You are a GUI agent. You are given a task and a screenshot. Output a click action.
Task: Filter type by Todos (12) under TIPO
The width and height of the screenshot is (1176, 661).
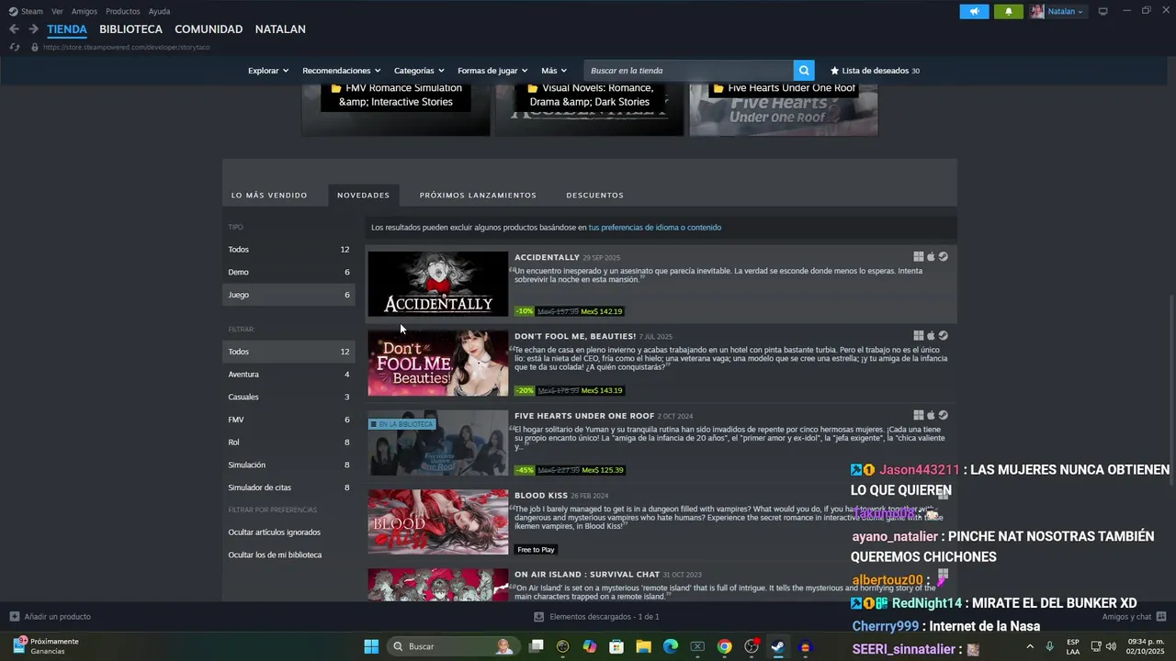[288, 250]
